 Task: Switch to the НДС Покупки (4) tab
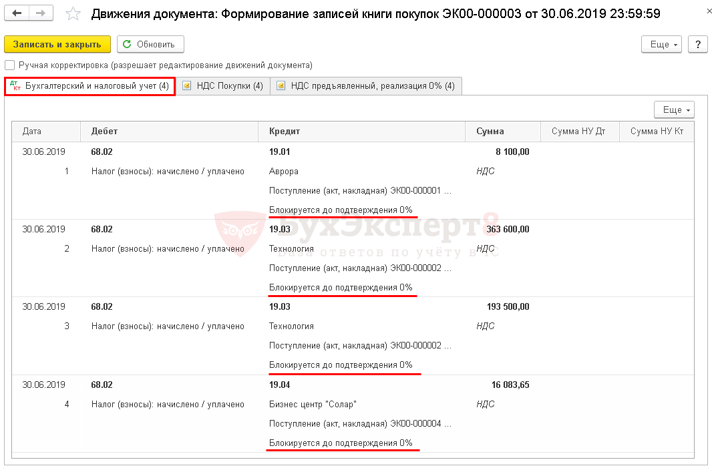click(223, 86)
